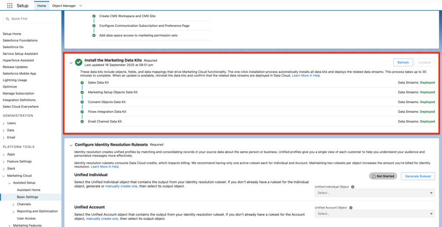Viewport: 442px width, 227px height.
Task: Collapse the Install the Marketing Data Kits section
Action: point(71,63)
